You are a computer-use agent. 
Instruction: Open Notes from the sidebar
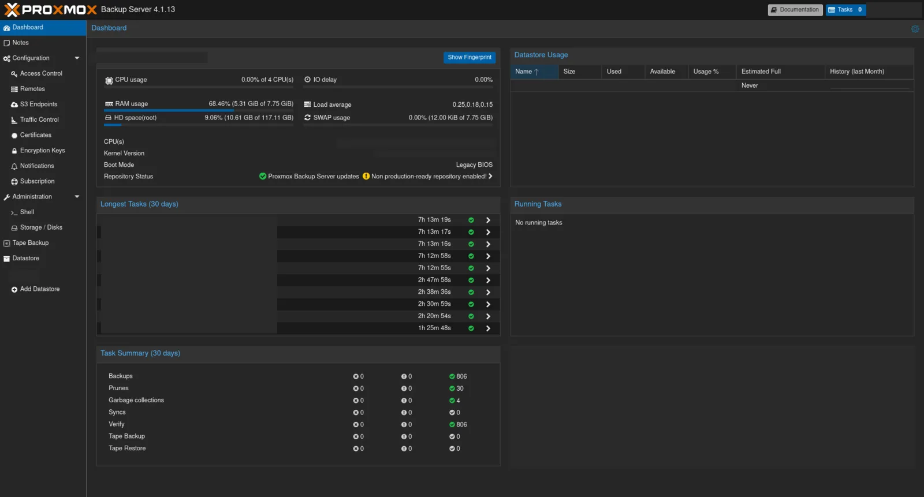(43, 43)
